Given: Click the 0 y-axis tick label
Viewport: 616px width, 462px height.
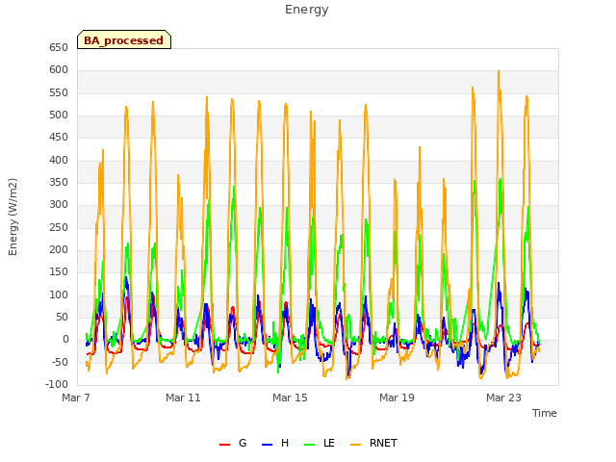Looking at the screenshot, I should pyautogui.click(x=65, y=340).
